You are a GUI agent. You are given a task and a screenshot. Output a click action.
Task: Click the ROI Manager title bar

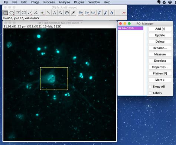[x=145, y=23]
